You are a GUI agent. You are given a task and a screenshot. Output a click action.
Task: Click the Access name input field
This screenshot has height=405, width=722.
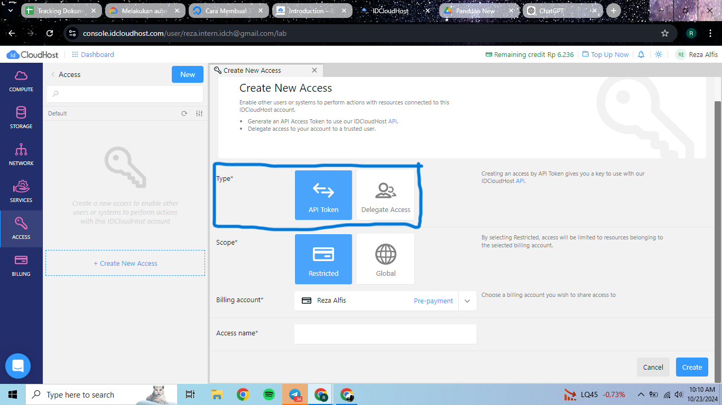pos(385,334)
